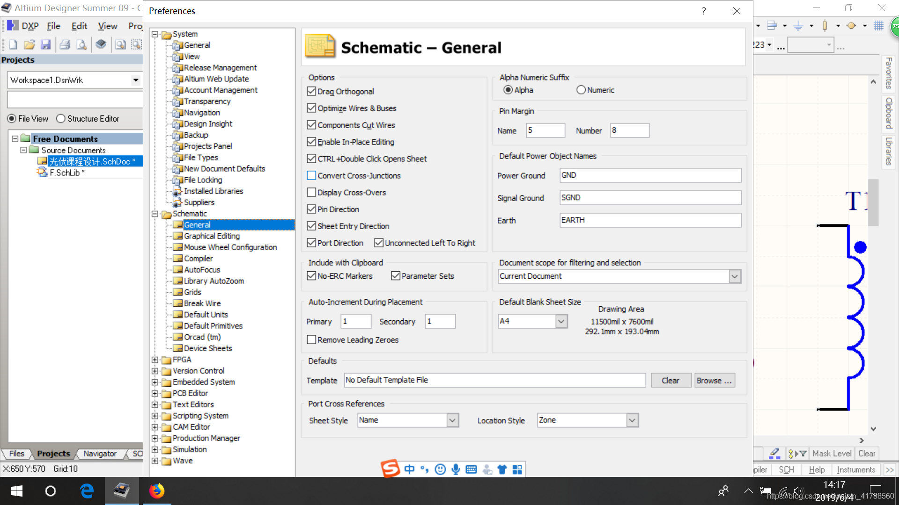Open Default Blank Sheet Size A4 dropdown

pos(561,321)
